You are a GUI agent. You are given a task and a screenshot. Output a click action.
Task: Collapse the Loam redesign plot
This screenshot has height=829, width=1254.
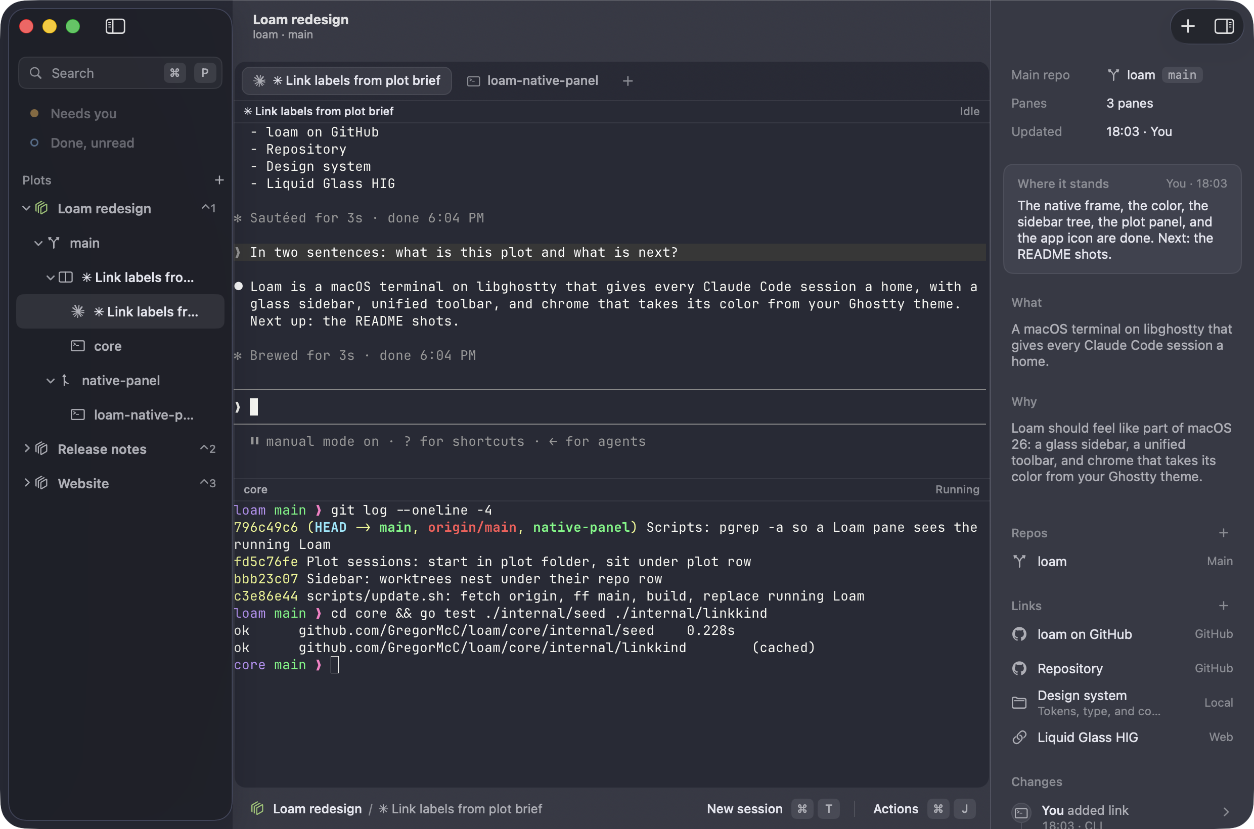[x=26, y=208]
